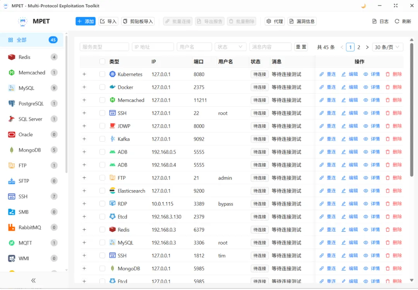The height and width of the screenshot is (290, 418).
Task: Click Android icon for ADB 192.168.0.5
Action: click(113, 152)
